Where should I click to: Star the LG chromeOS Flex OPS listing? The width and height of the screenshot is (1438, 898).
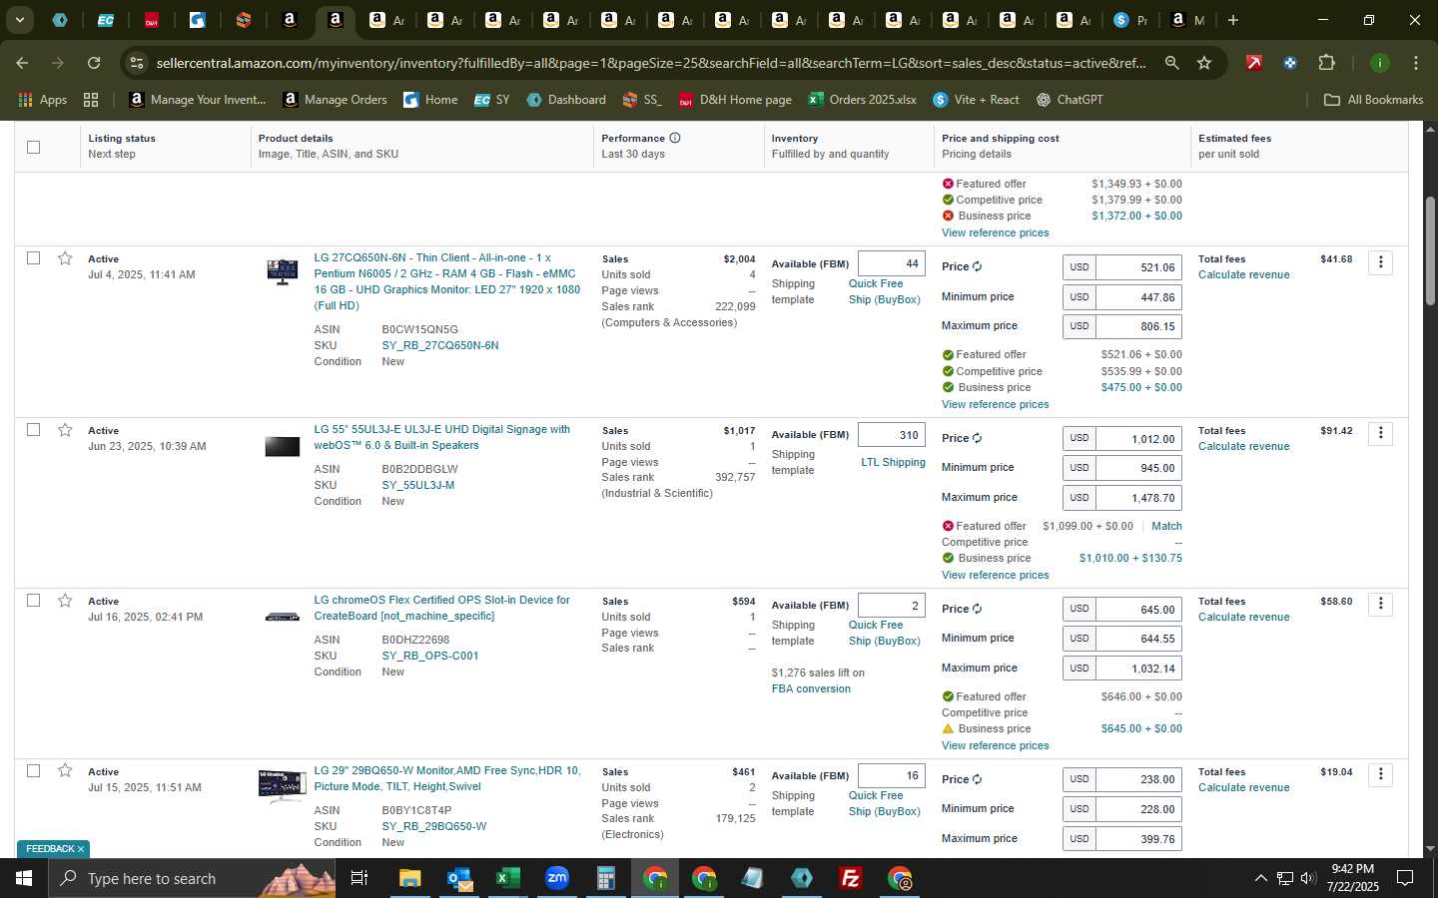click(x=65, y=601)
